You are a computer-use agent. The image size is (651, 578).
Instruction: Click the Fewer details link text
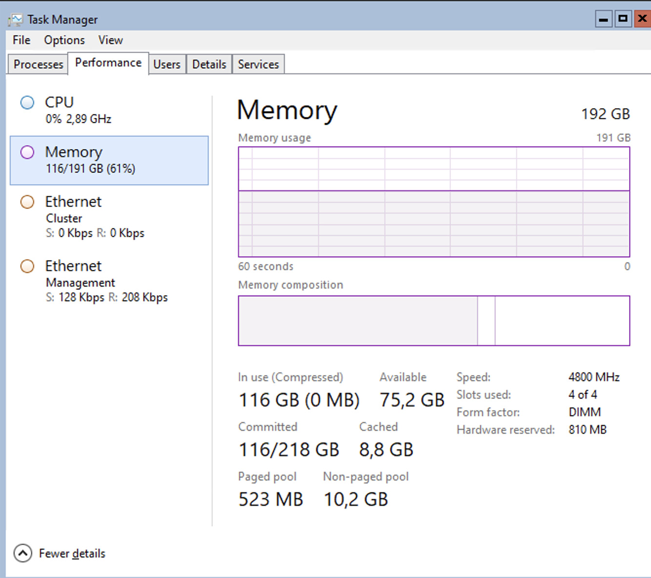[72, 554]
